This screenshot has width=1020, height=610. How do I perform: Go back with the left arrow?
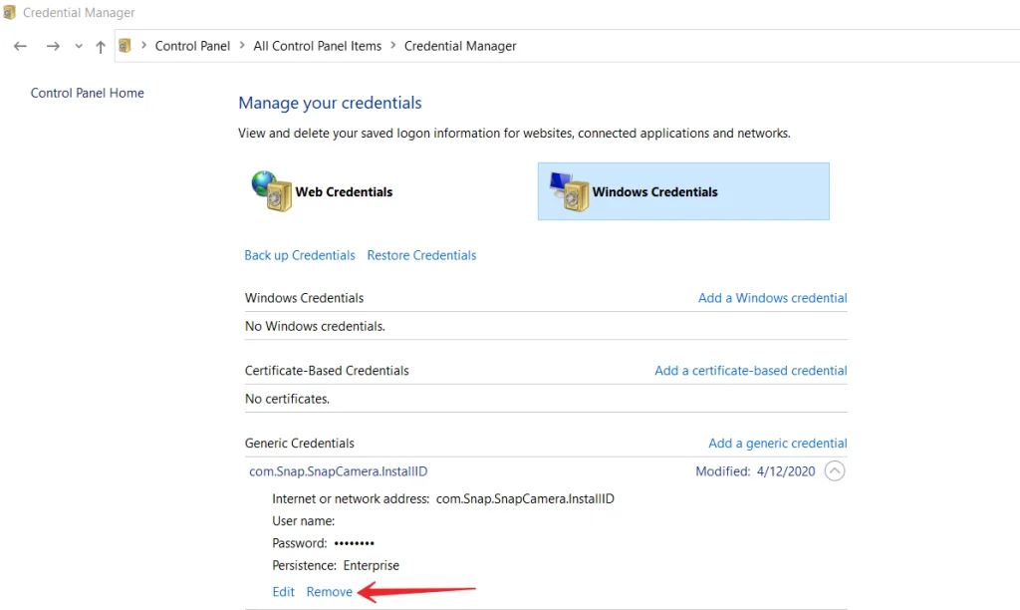20,46
